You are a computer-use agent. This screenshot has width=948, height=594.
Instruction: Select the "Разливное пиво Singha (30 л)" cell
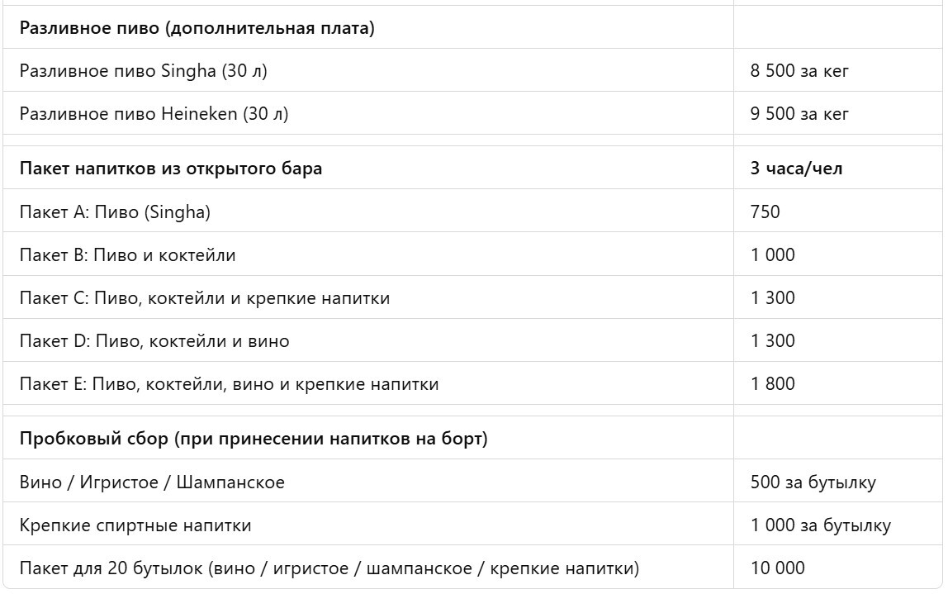click(x=143, y=72)
